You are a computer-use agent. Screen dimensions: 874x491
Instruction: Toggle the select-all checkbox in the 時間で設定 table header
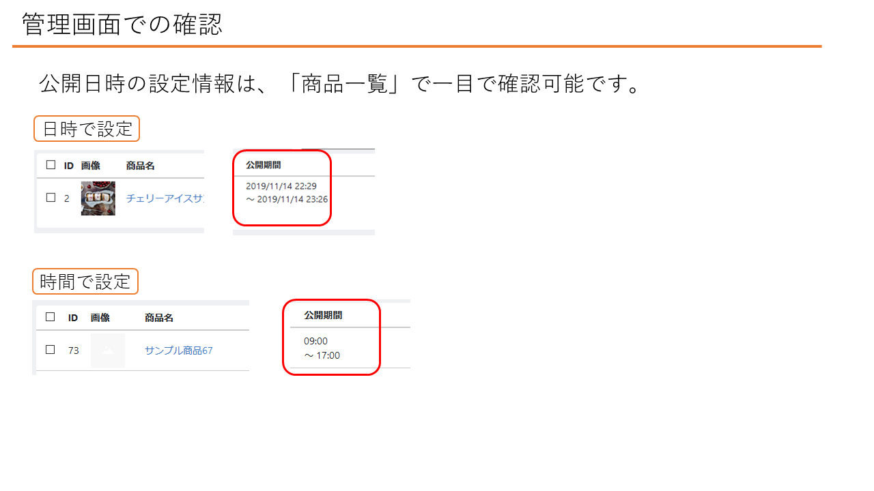[x=50, y=317]
